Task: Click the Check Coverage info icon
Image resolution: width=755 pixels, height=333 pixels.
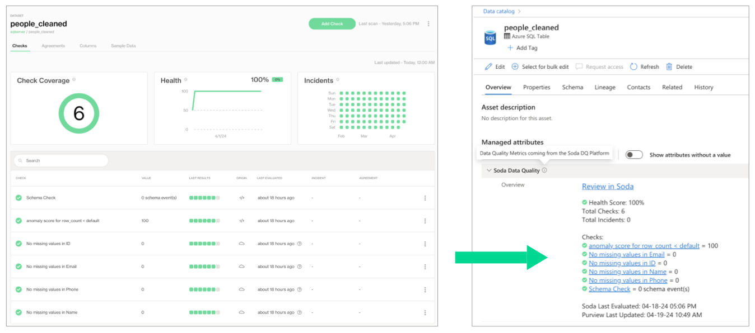Action: click(x=74, y=80)
